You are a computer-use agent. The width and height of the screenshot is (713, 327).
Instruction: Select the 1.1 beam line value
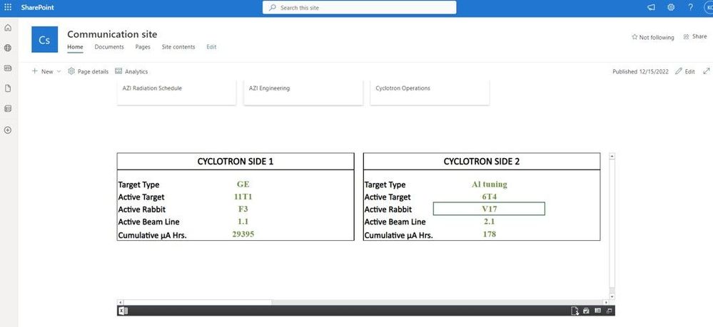tap(243, 222)
